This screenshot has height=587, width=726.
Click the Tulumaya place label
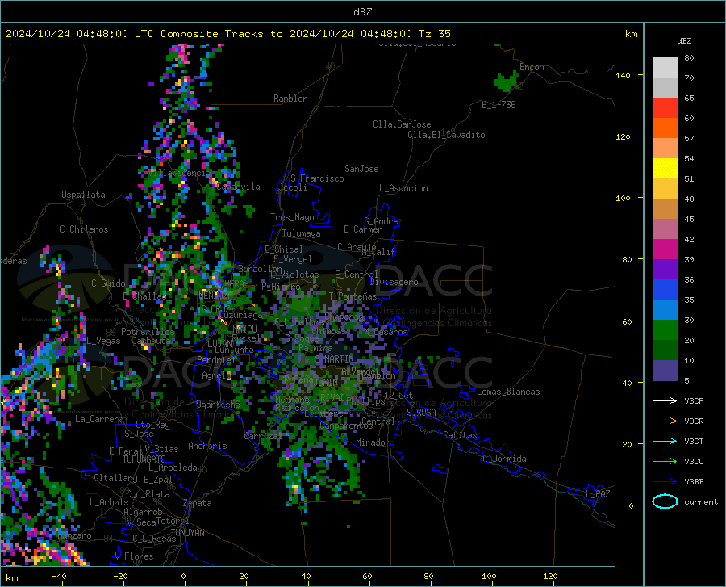tap(302, 233)
